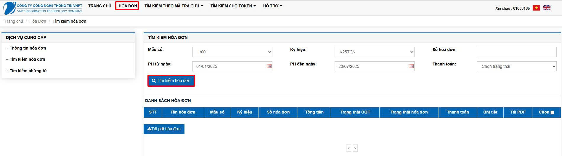Open calendar icon for PH từ ngày
The width and height of the screenshot is (562, 156).
(x=269, y=66)
